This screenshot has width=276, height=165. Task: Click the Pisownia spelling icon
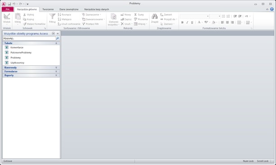pos(136,19)
